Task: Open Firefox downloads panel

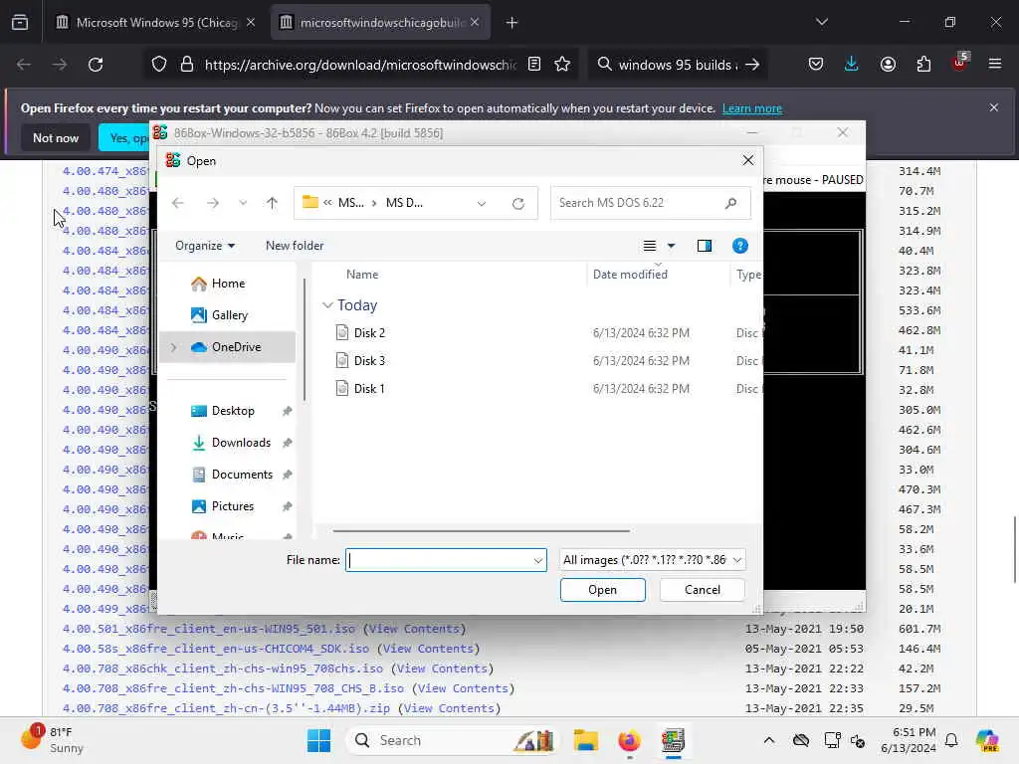Action: 852,65
